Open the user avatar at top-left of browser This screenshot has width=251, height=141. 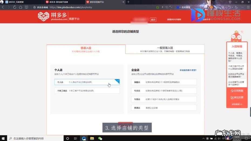tap(2, 2)
